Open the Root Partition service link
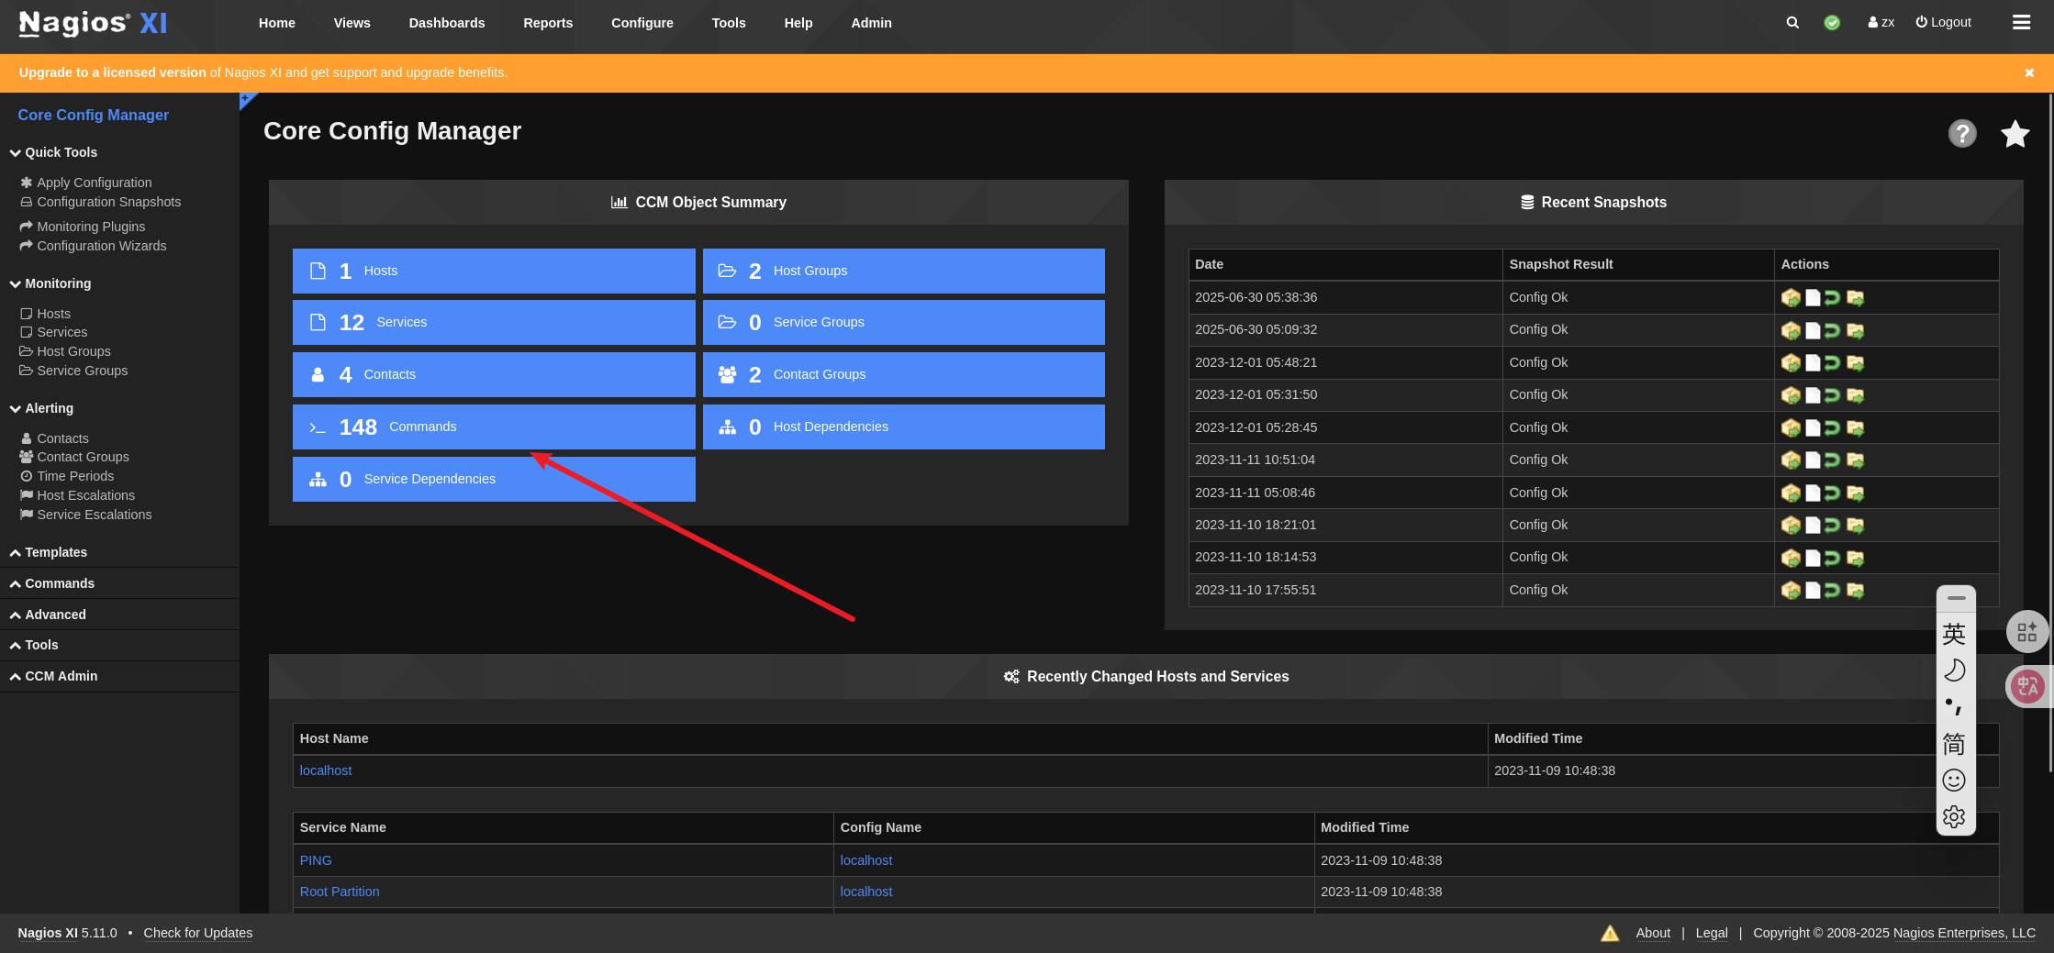 pos(340,892)
